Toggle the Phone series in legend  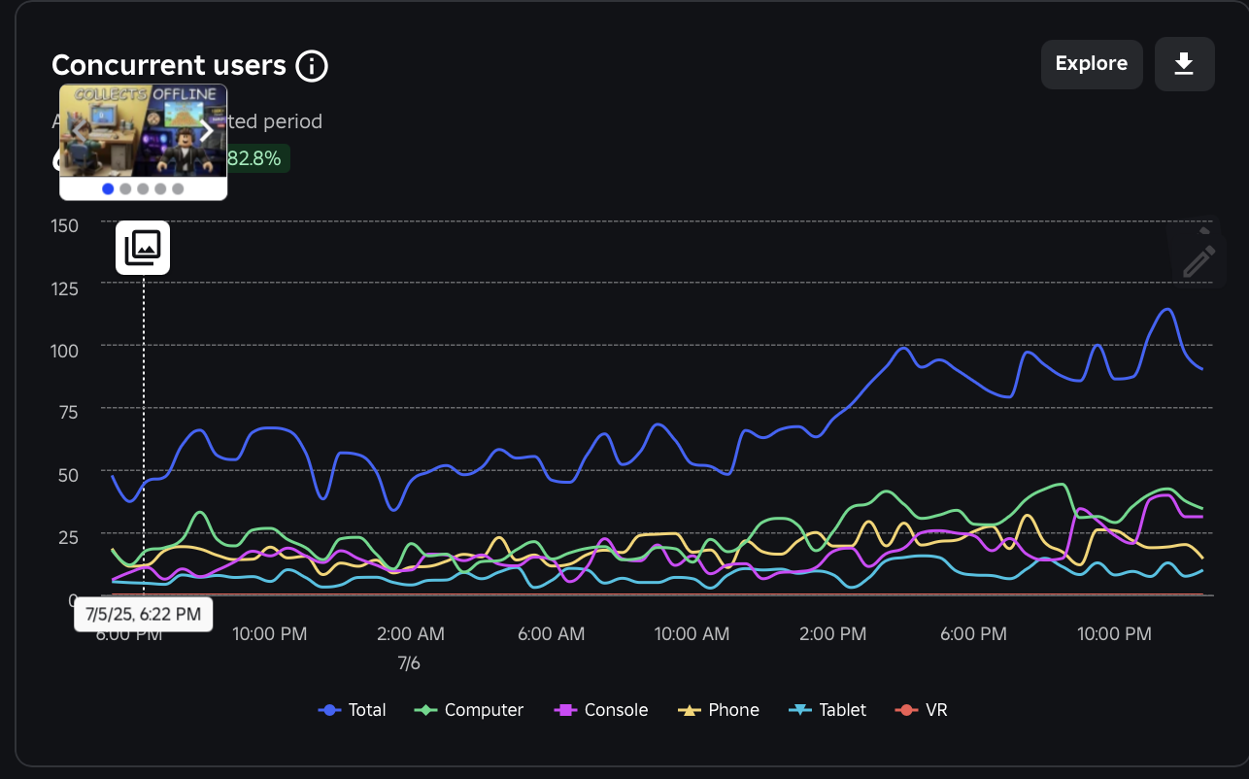pos(719,710)
